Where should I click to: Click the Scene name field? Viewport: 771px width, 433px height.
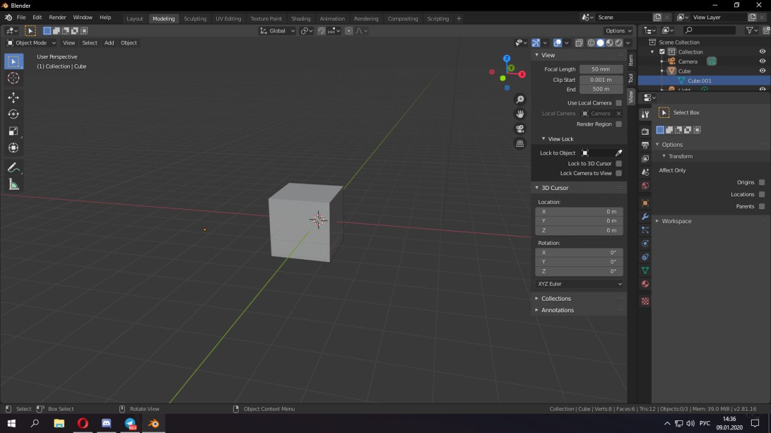[624, 17]
